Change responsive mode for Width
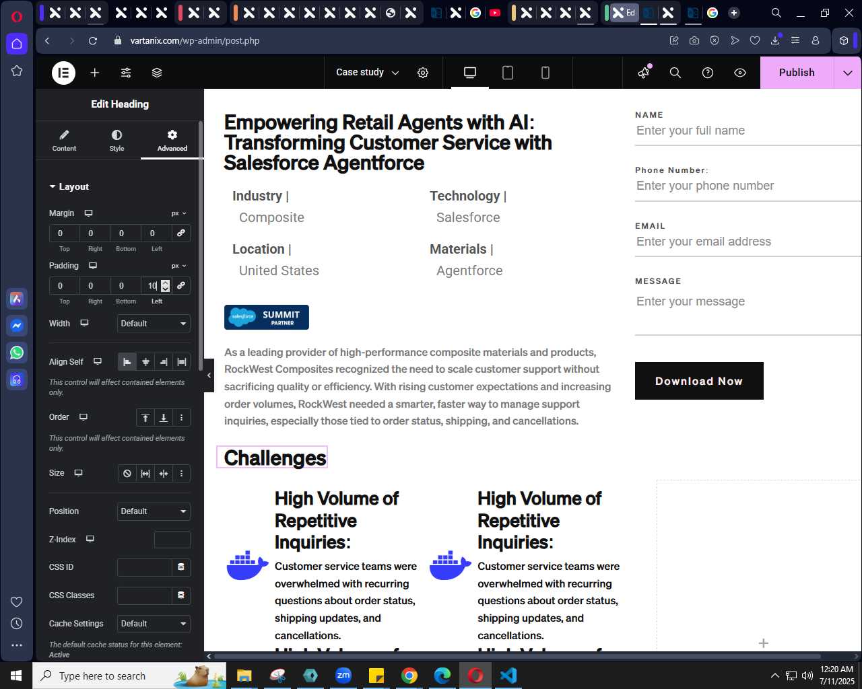 coord(84,324)
